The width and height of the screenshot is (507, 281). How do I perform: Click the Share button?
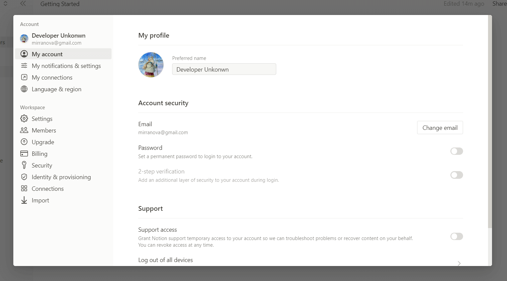tap(499, 4)
